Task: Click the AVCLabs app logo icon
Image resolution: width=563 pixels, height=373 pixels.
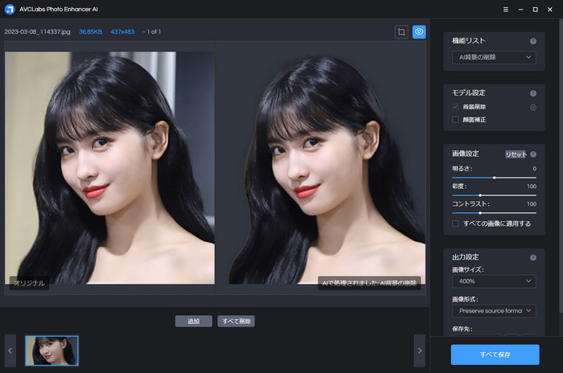Action: (10, 10)
